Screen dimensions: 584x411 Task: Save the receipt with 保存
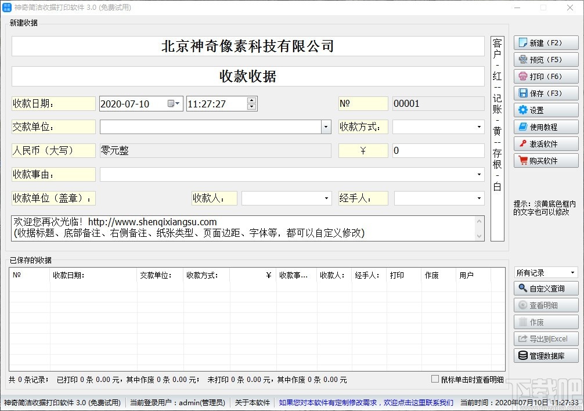(x=545, y=93)
